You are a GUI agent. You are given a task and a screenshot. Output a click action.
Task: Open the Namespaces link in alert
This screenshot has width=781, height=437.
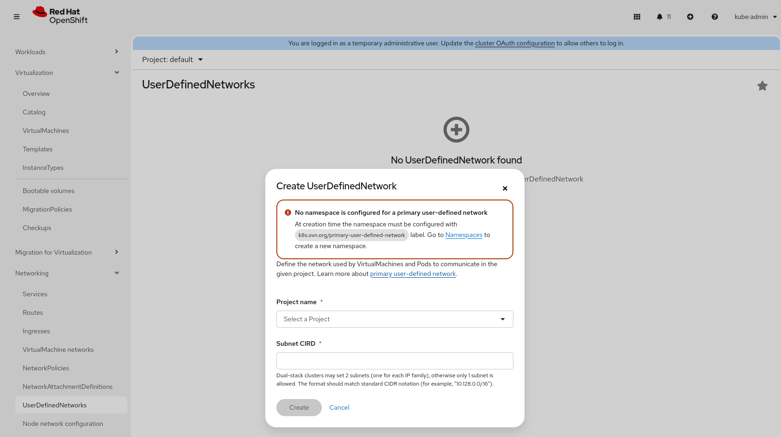pos(464,235)
